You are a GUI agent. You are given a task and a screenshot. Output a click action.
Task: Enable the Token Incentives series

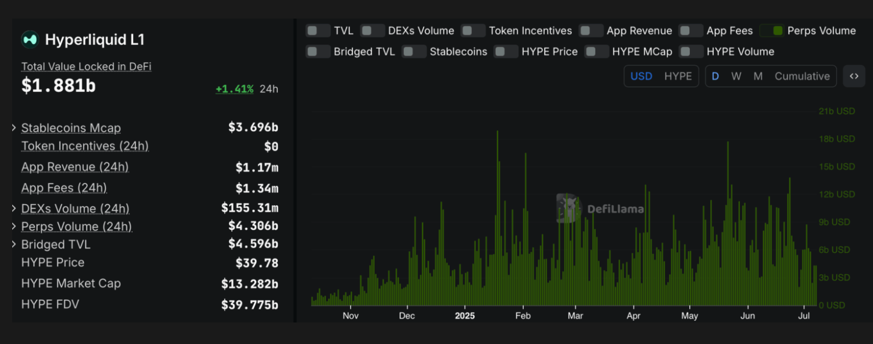(x=473, y=31)
